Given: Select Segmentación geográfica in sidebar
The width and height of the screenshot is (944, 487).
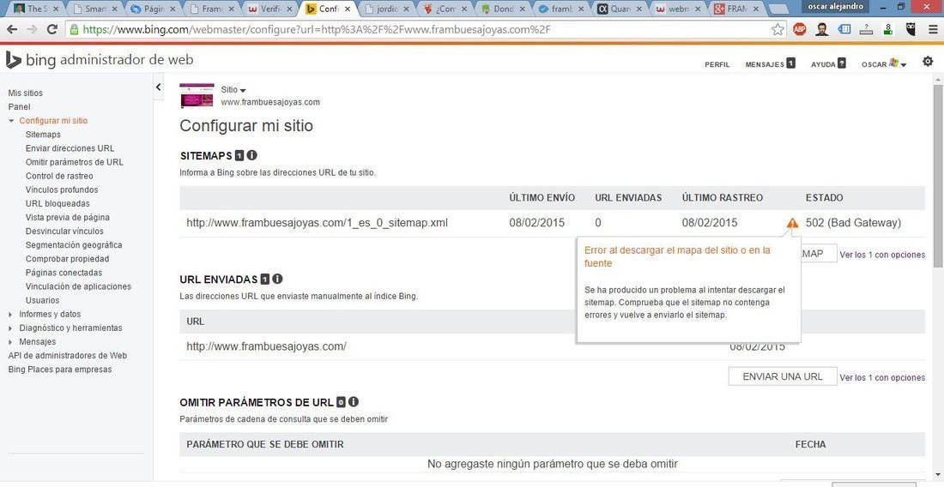Looking at the screenshot, I should [x=74, y=245].
